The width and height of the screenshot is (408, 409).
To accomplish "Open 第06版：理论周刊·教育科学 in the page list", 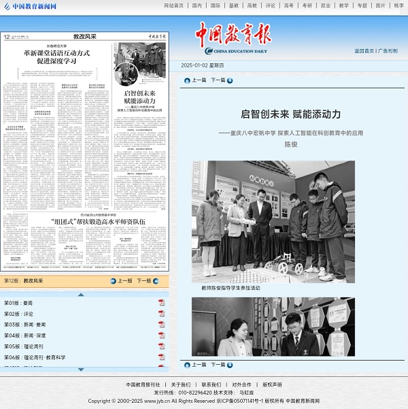I will click(35, 357).
